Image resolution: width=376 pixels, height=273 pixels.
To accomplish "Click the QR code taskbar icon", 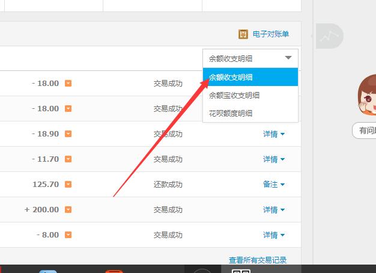I will click(x=241, y=271).
